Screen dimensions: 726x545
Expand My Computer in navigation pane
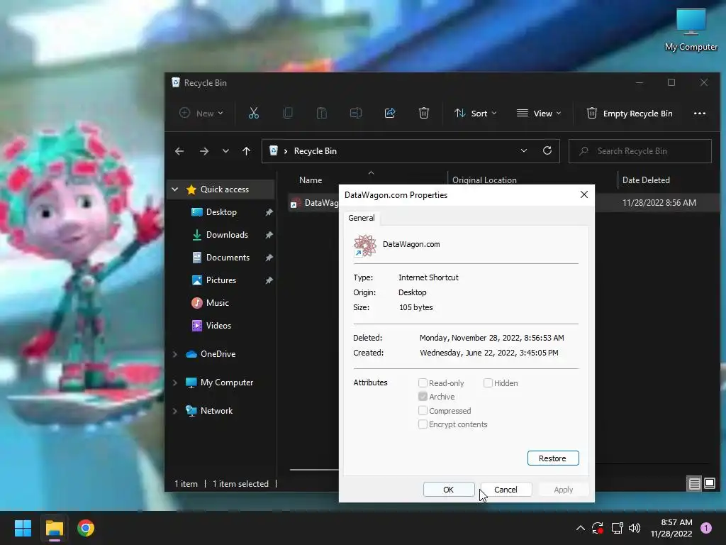175,382
